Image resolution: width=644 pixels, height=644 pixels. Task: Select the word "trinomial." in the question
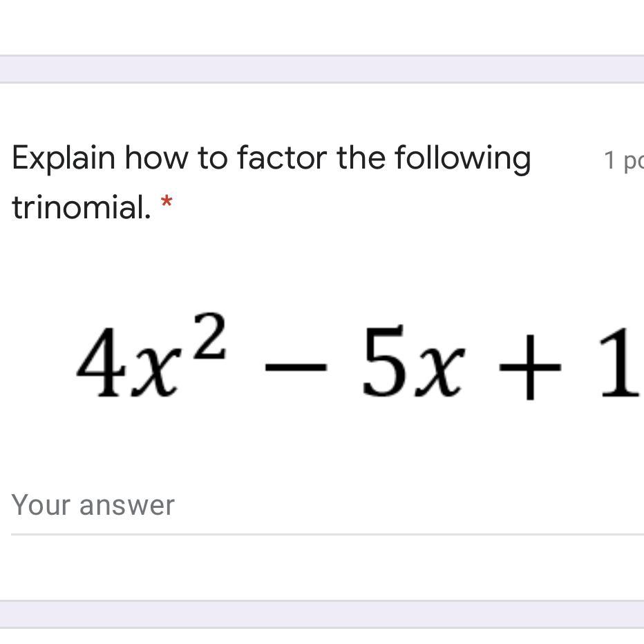click(x=81, y=206)
